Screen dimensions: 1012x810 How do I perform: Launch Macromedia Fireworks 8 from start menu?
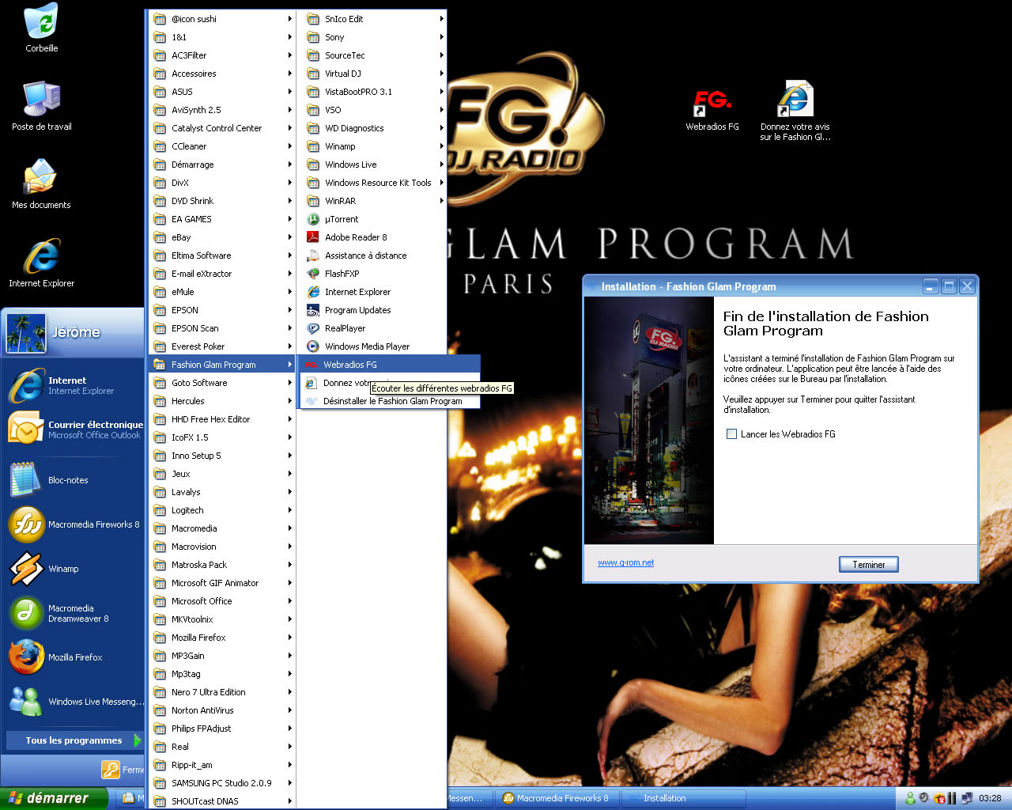[74, 524]
